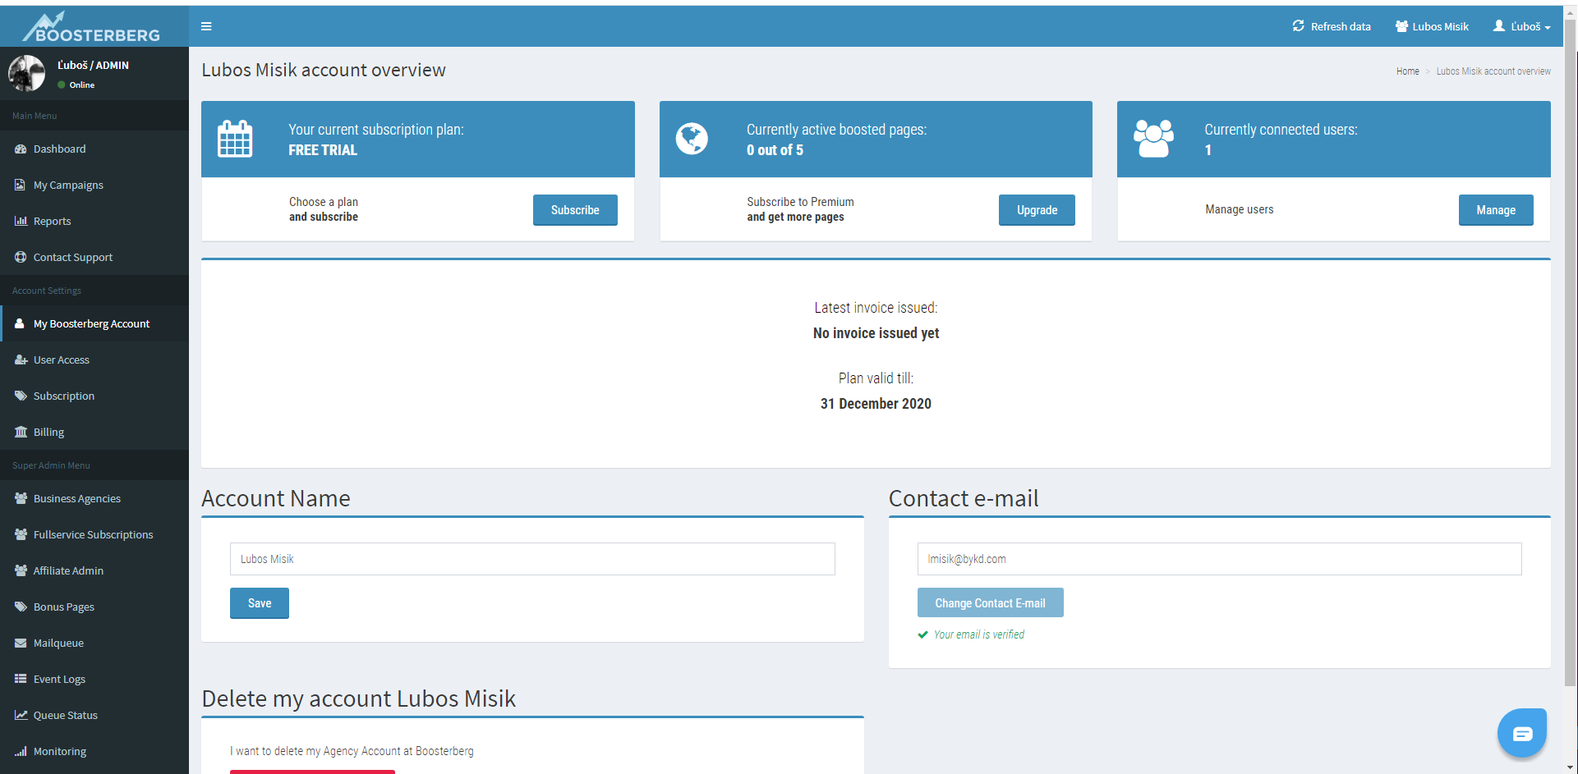Click the "0 out of 5" pages count
This screenshot has height=774, width=1578.
(x=775, y=150)
